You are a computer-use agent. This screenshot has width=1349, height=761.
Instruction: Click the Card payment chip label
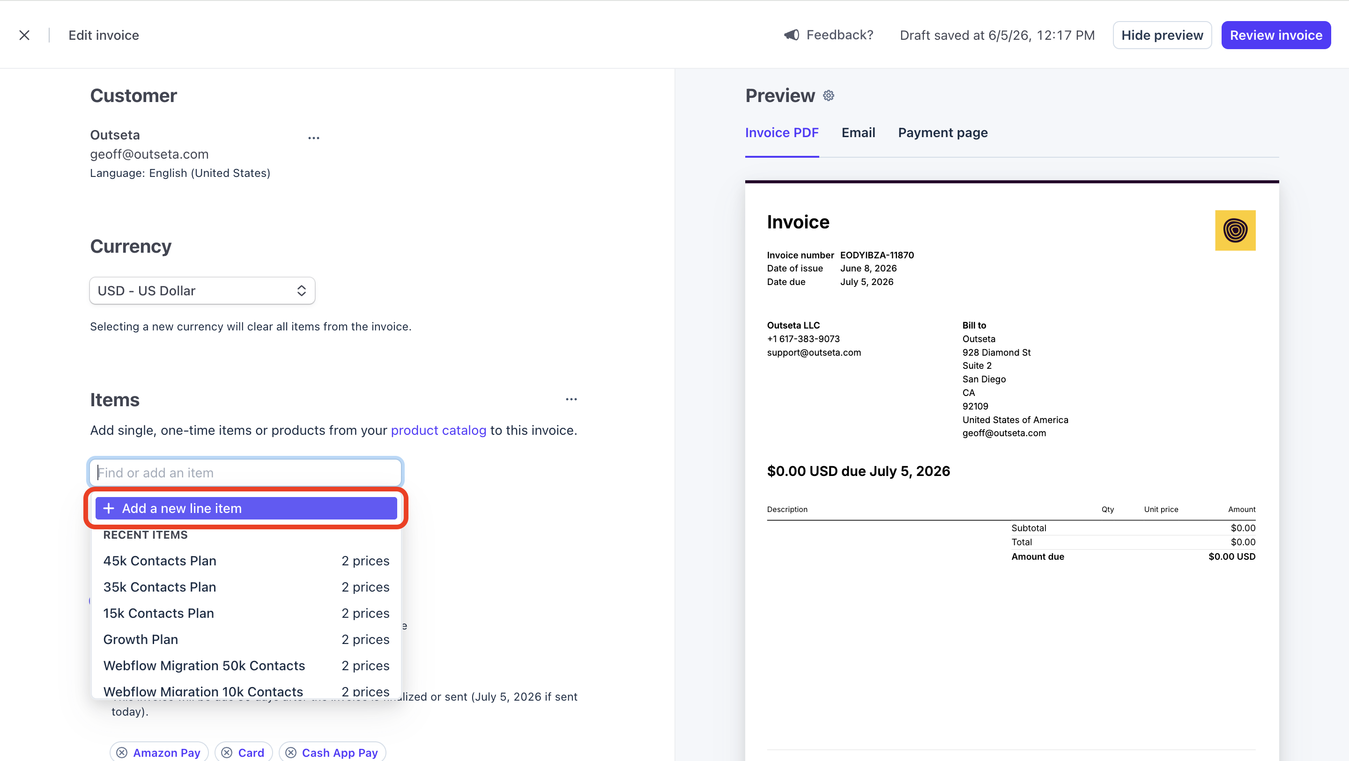tap(251, 753)
